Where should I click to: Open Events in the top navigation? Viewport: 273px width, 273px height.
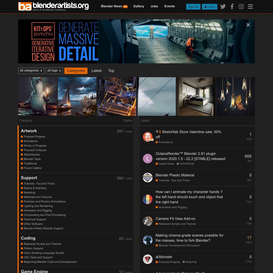(170, 6)
